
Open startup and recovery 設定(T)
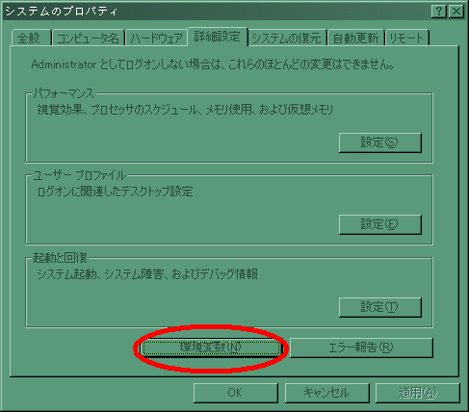(380, 307)
